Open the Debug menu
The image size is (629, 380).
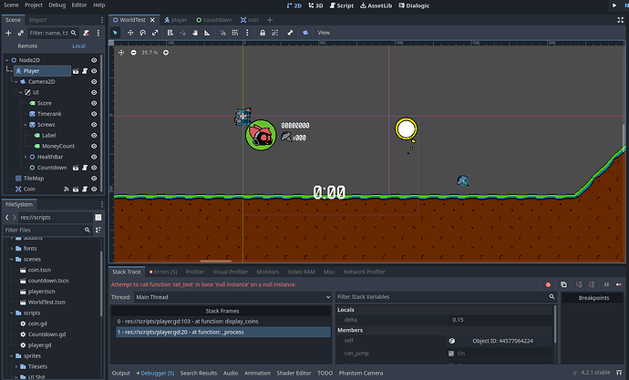click(x=57, y=5)
